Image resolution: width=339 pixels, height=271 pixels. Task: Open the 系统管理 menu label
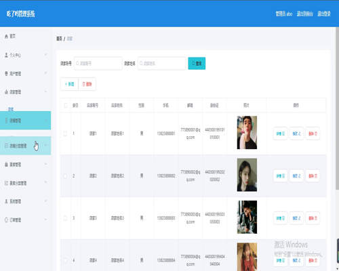coord(15,201)
